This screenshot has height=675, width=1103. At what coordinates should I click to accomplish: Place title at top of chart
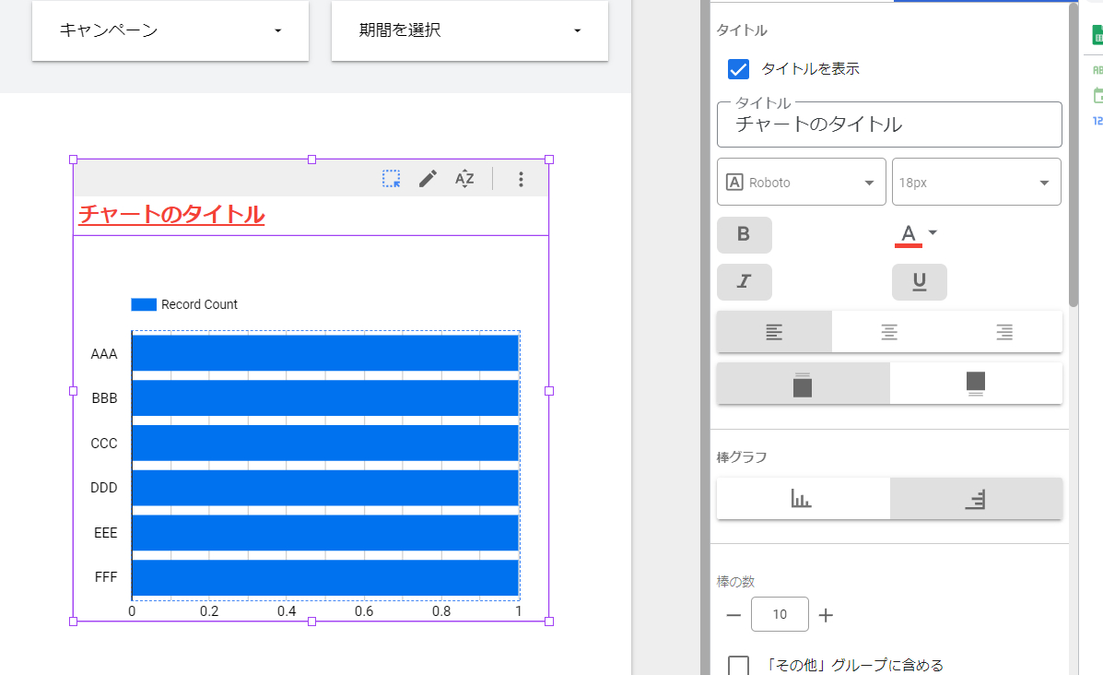point(803,384)
